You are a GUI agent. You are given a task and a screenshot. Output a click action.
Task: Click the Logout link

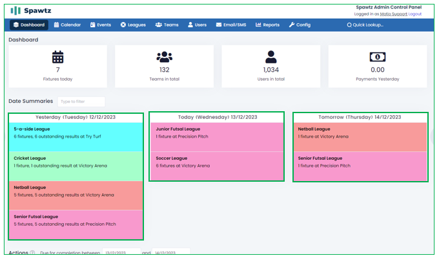tap(414, 14)
